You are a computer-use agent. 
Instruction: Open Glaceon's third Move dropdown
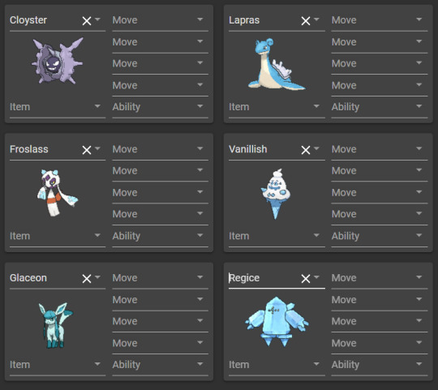click(x=161, y=321)
